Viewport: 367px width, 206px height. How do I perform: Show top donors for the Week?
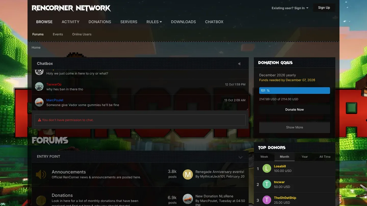tap(264, 157)
